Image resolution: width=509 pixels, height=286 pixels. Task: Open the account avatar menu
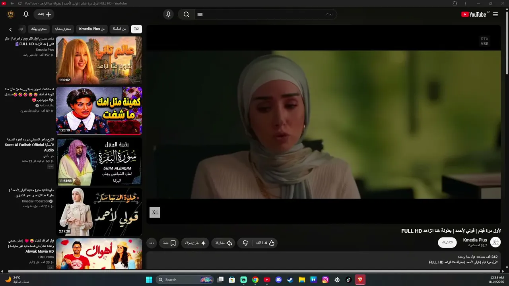(11, 14)
